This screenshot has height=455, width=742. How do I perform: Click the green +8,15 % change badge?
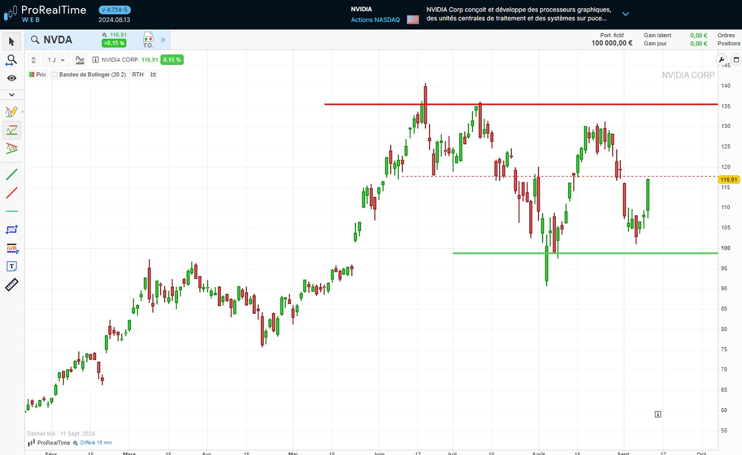[x=114, y=43]
